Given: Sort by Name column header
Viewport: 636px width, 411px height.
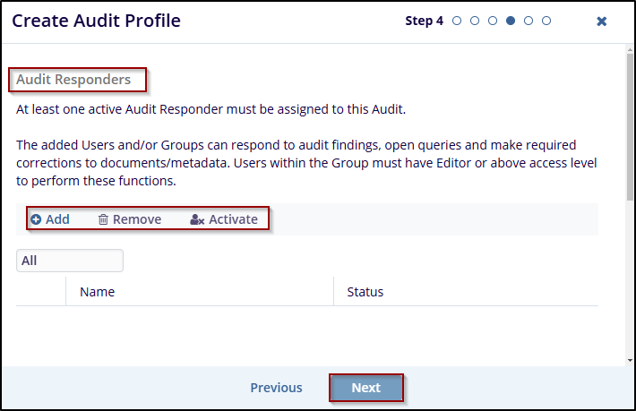Looking at the screenshot, I should pos(97,292).
